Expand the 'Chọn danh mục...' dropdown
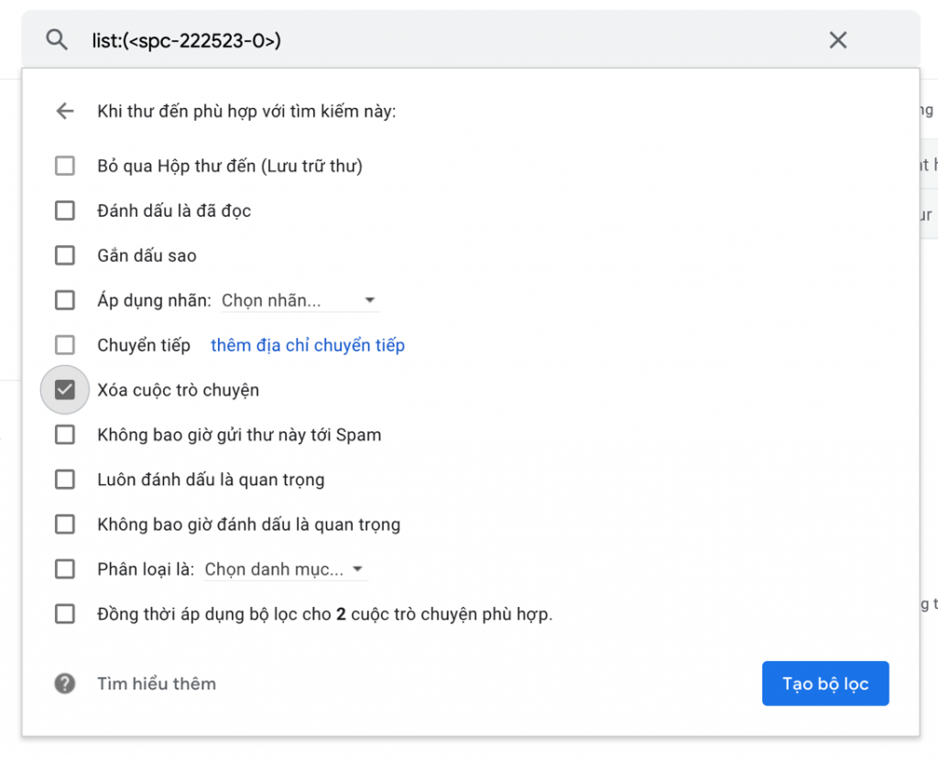The image size is (938, 757). 286,569
